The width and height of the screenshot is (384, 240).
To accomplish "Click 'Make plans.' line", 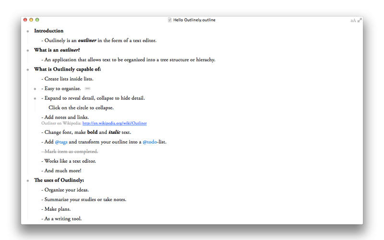I will (56, 209).
